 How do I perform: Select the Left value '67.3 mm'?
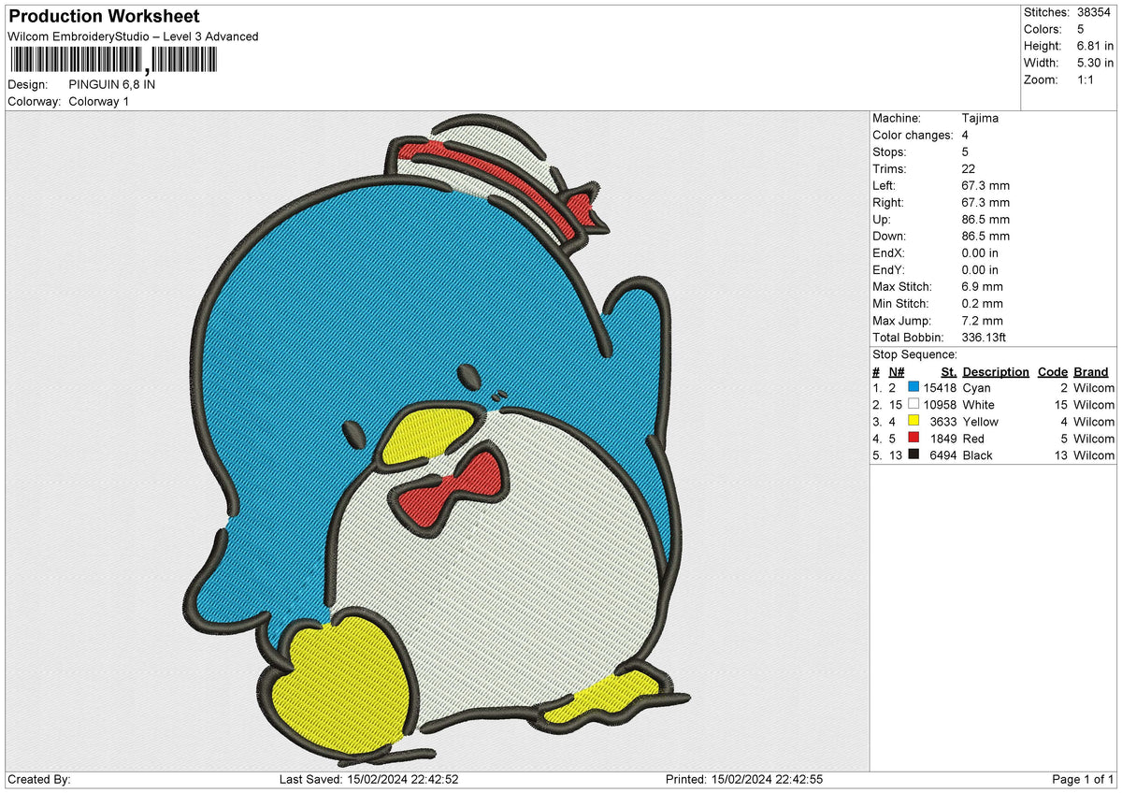click(x=985, y=185)
